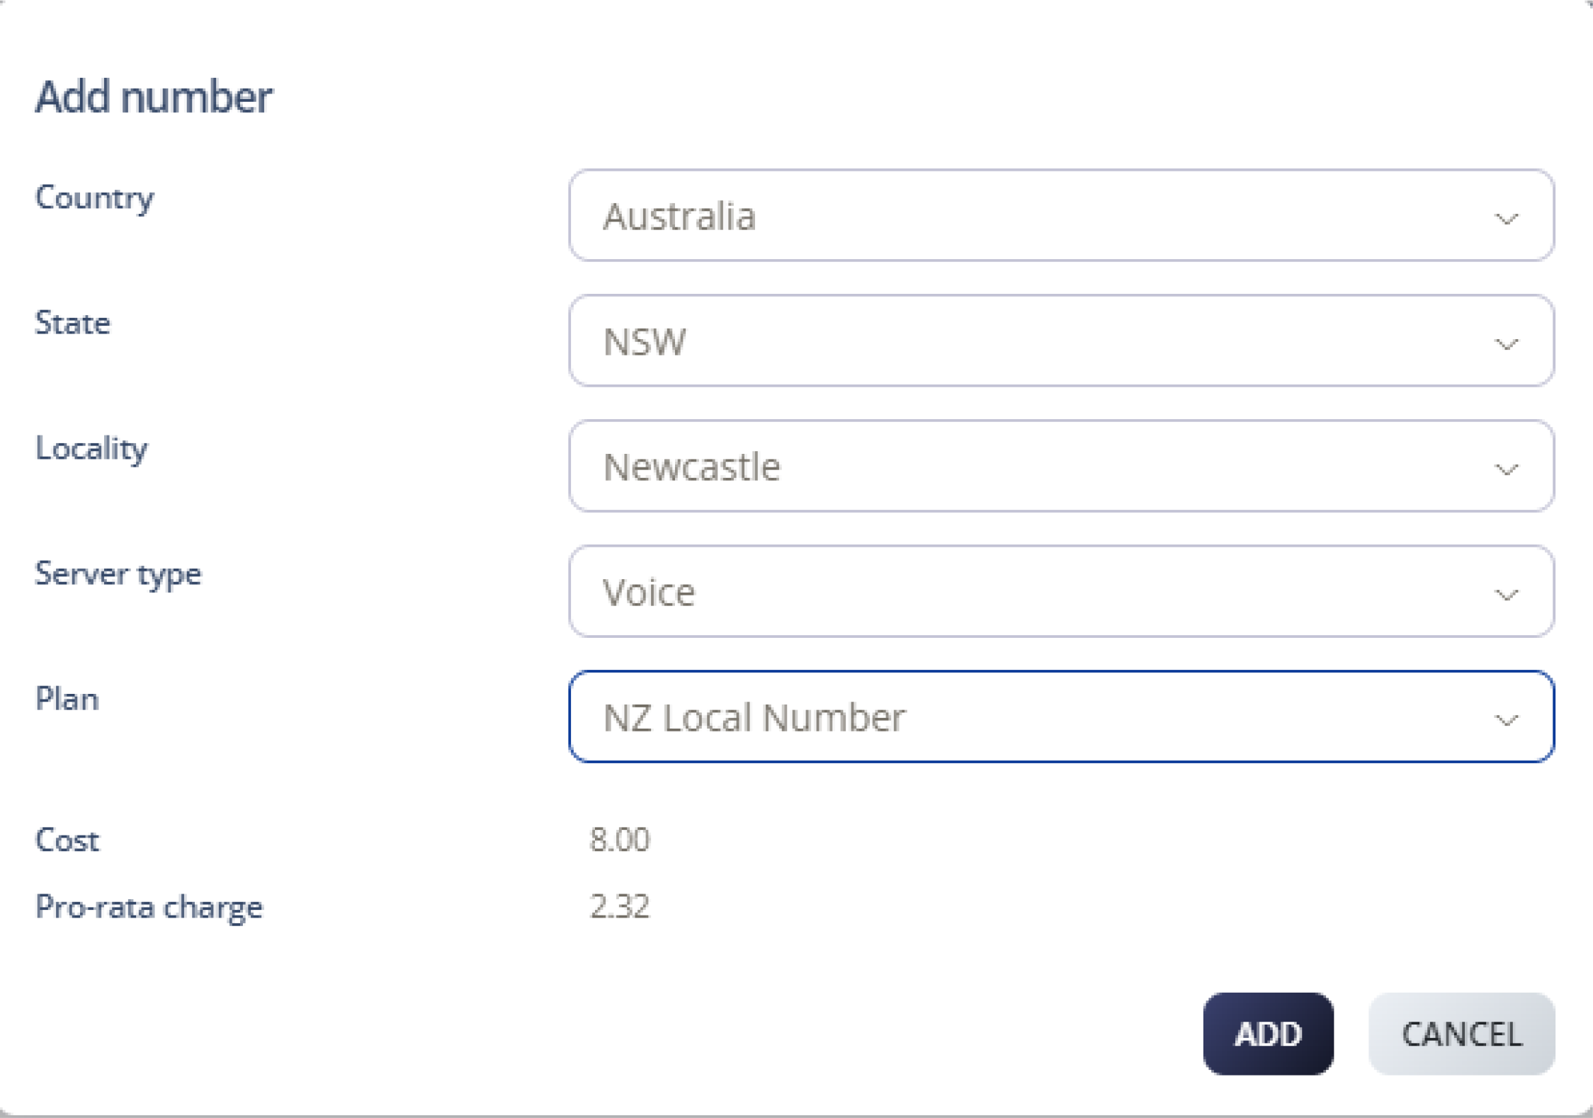Click the chevron arrow in Locality field
This screenshot has width=1593, height=1118.
coord(1505,469)
